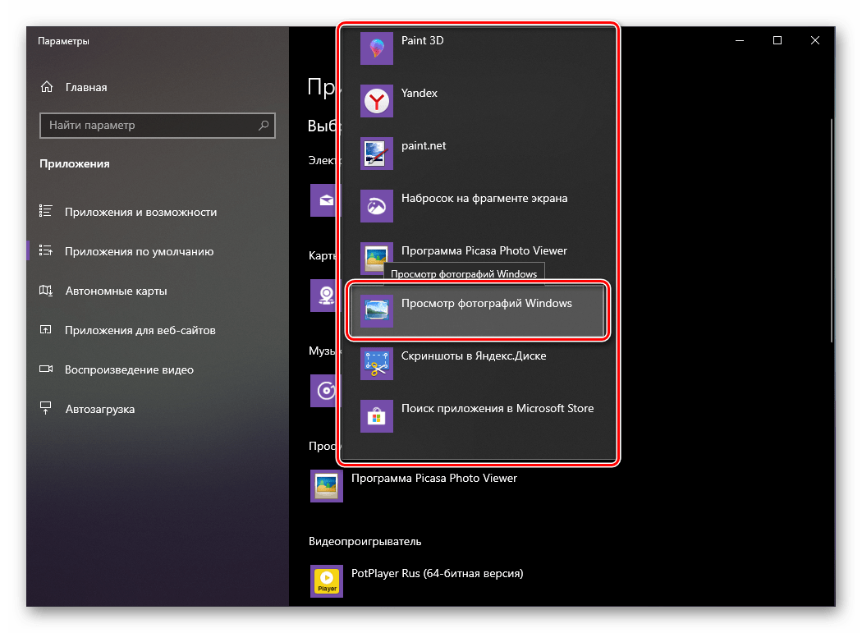Click the settings page vertical scrollbar
The height and width of the screenshot is (633, 862).
point(831,231)
